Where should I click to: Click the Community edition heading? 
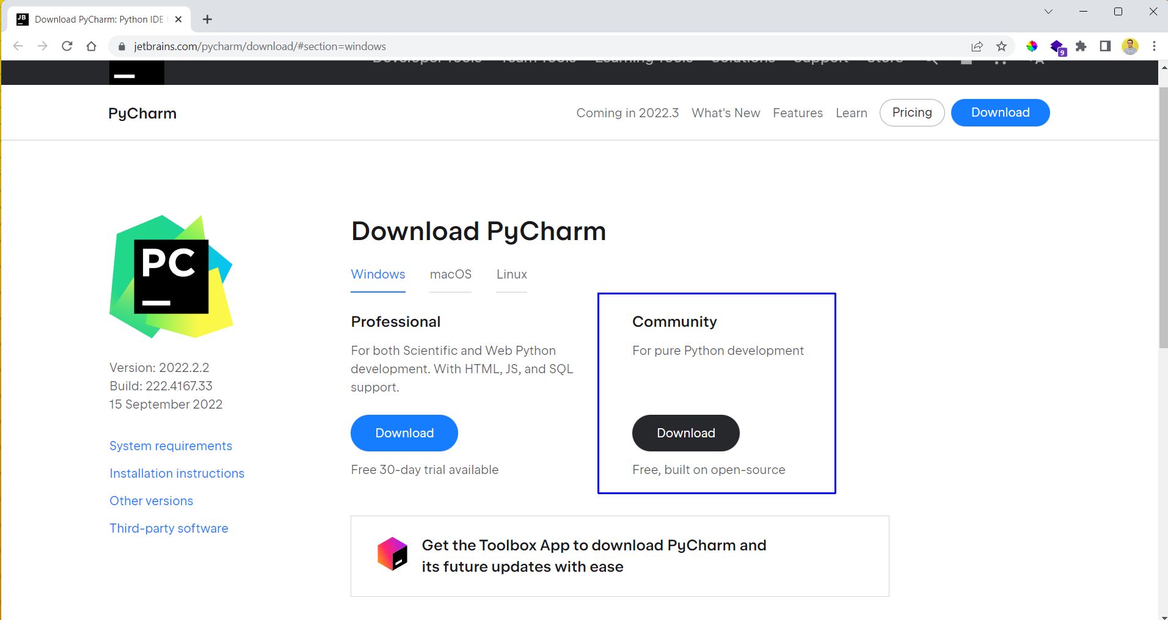(674, 322)
